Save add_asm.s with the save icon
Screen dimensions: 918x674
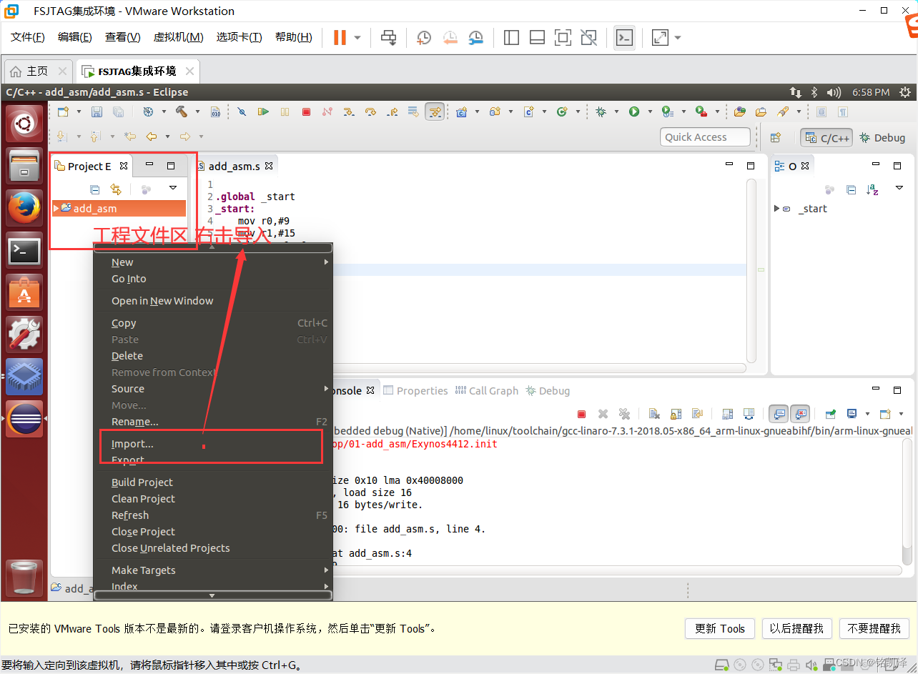97,112
